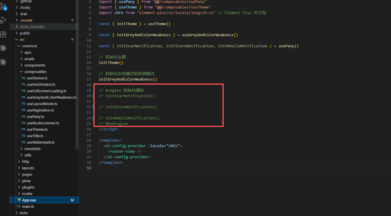Click the commented '// initMobileNotification()' line
The height and width of the screenshot is (216, 391).
(x=129, y=118)
